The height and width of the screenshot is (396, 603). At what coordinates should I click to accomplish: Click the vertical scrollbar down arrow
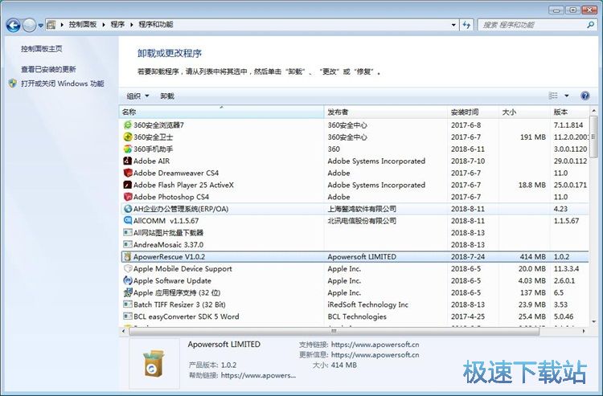coord(593,321)
